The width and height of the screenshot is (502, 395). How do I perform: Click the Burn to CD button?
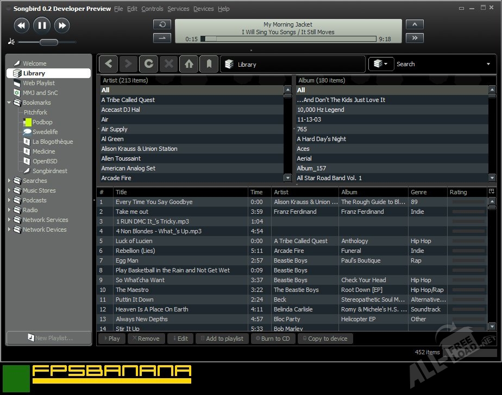pyautogui.click(x=273, y=339)
